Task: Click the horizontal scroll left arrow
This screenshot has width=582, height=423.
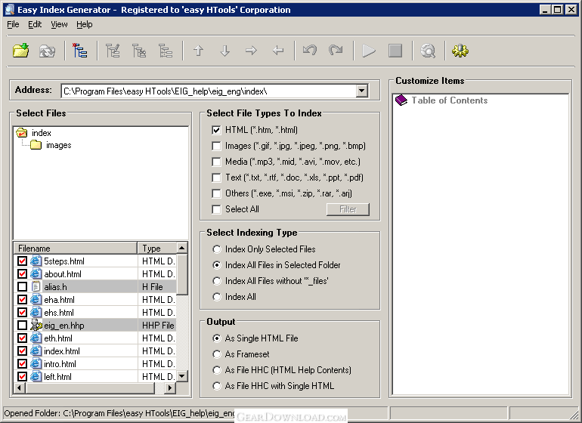Action: (20, 388)
